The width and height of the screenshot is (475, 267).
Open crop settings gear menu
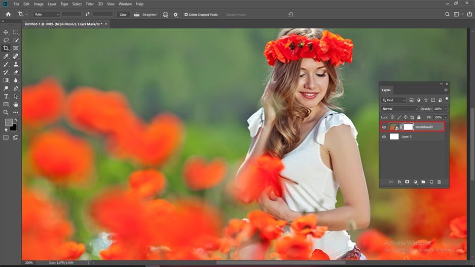[176, 15]
